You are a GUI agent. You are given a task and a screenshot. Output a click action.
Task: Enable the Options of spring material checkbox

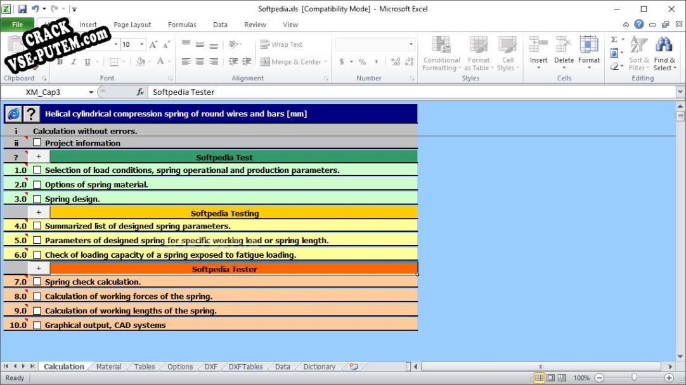(37, 185)
